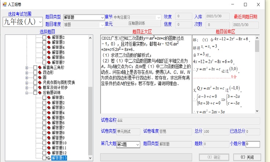Click the book icon beside 解答题11
Viewport: 270px width, 162px height.
49,148
